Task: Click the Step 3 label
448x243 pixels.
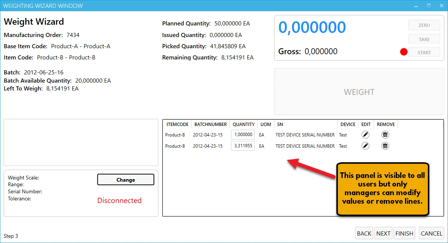Action: [11, 236]
